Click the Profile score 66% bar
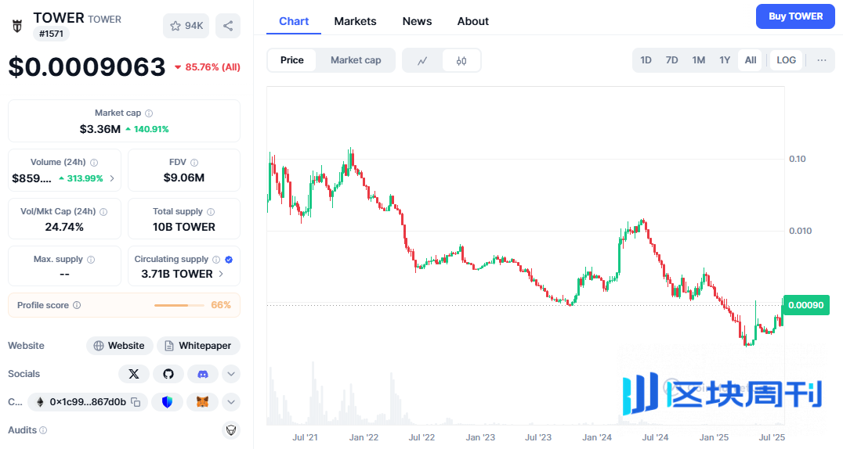 (x=179, y=306)
